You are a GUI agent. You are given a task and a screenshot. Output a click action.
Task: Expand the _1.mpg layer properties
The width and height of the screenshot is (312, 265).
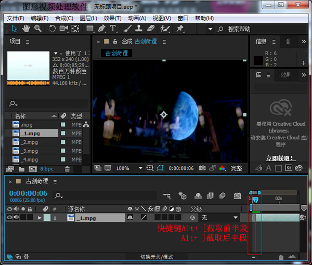40,218
